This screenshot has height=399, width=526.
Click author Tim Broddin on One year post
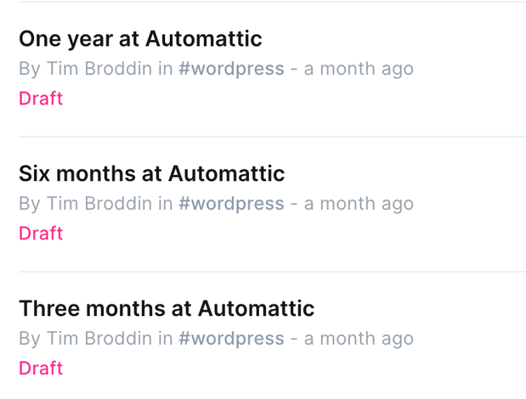tap(99, 69)
